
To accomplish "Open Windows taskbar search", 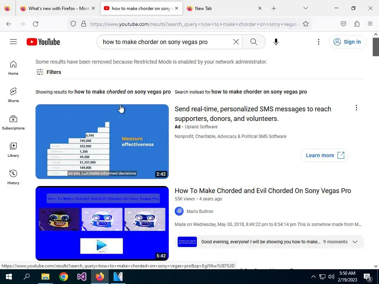I will click(x=27, y=277).
